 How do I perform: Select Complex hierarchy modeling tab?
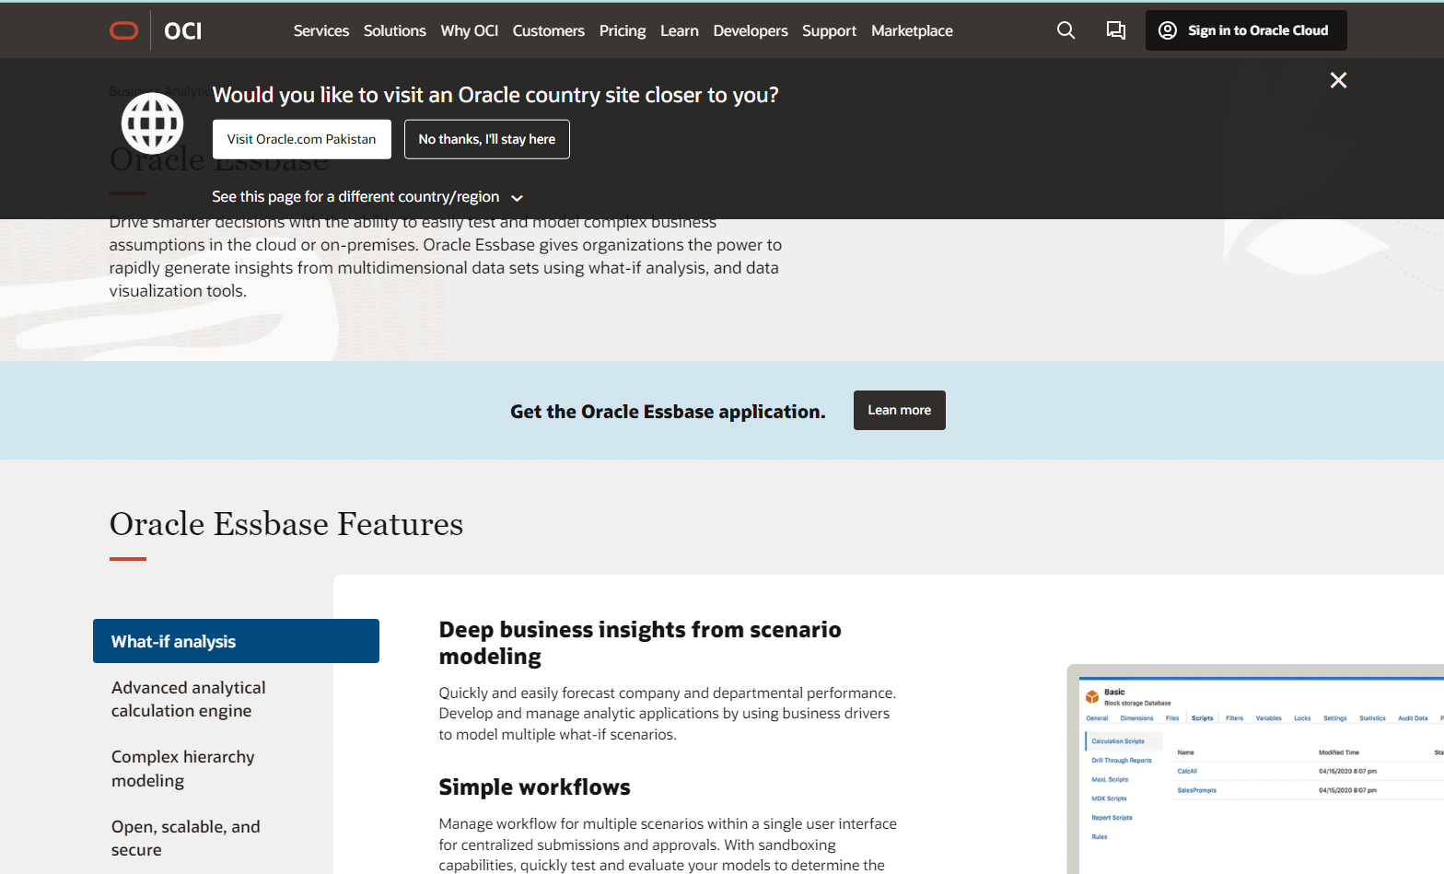tap(183, 769)
